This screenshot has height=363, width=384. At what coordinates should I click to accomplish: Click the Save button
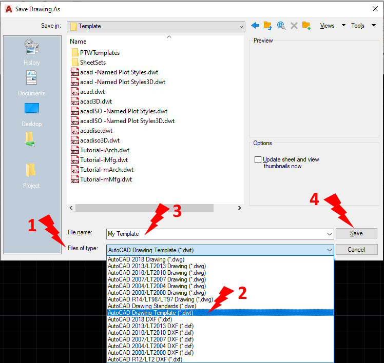pos(356,233)
